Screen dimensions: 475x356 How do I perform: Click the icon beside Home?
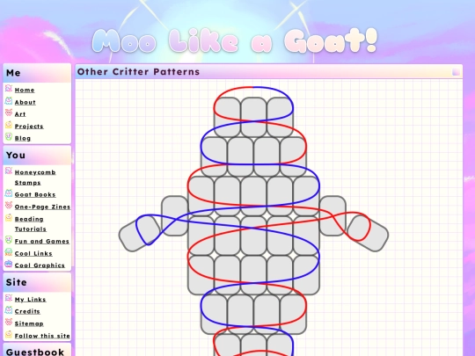tap(9, 89)
